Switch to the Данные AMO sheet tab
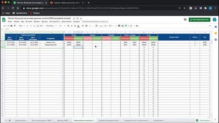This screenshot has height=123, width=219. tap(63, 120)
